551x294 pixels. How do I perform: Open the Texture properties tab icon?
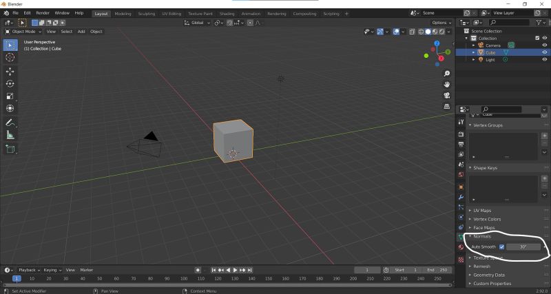pos(461,260)
